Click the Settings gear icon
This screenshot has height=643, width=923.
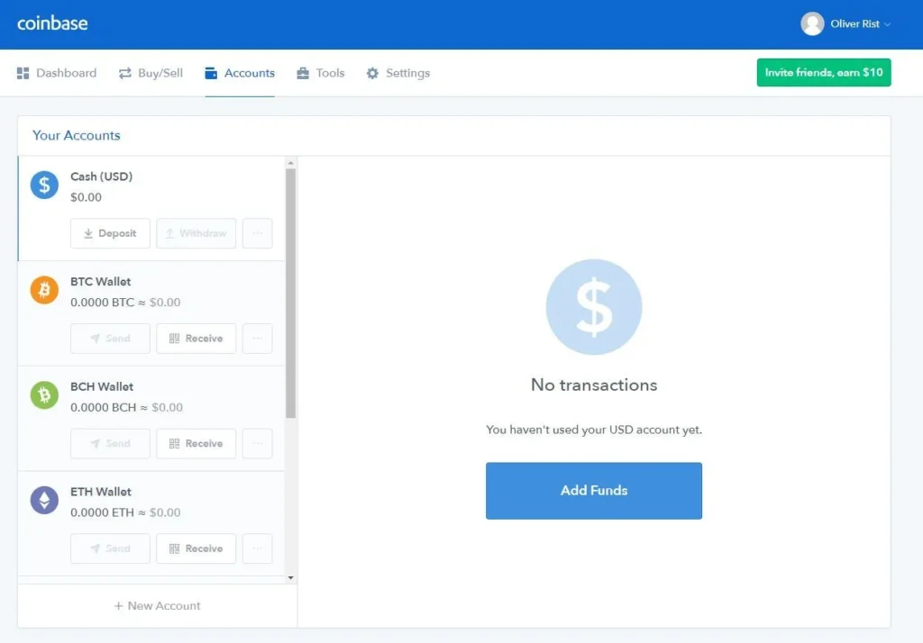372,73
